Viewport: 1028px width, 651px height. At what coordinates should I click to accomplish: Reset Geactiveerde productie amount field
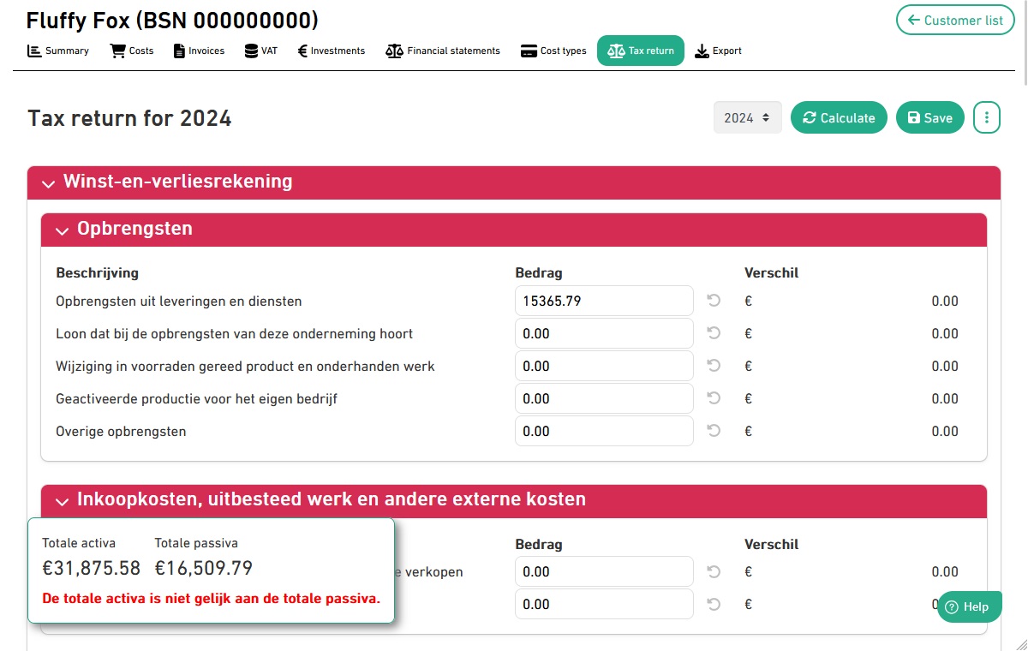[x=714, y=398]
